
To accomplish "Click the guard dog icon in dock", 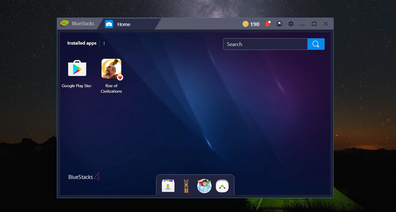I will [x=186, y=186].
